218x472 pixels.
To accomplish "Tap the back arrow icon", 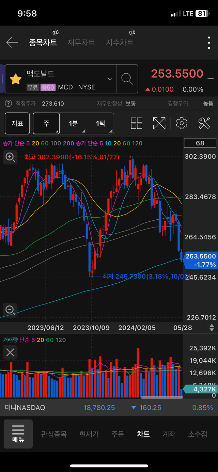I will pos(12,43).
